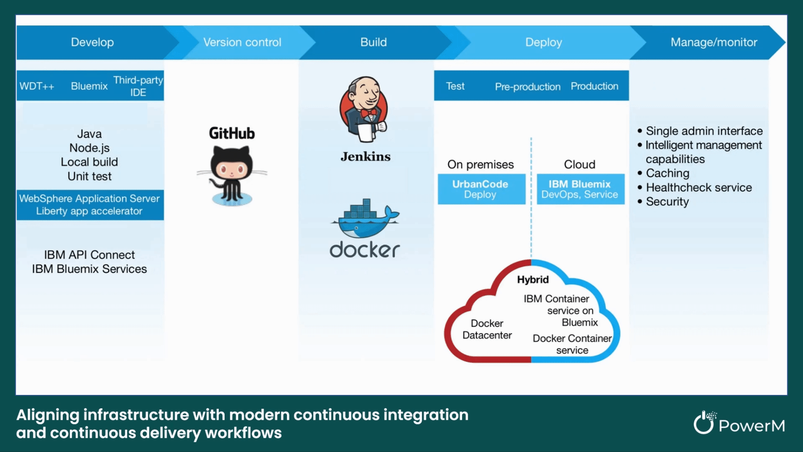
Task: Click the Jenkins butler mascot icon
Action: pyautogui.click(x=364, y=109)
